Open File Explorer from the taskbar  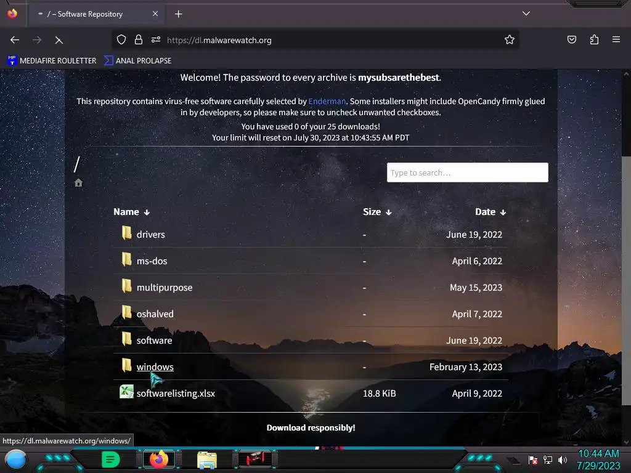(x=207, y=459)
